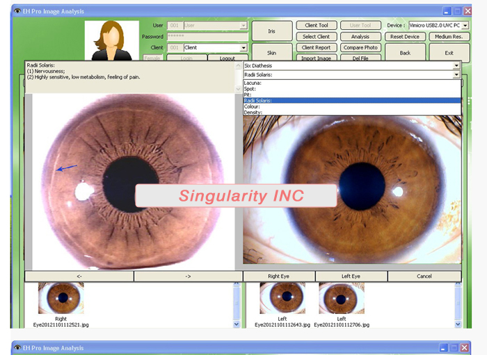Click the Reset Device button
The height and width of the screenshot is (355, 487).
405,37
